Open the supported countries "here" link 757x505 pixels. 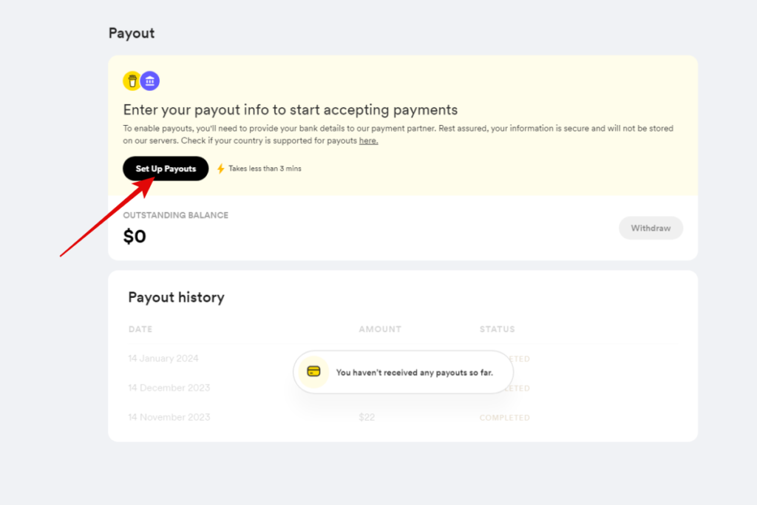pyautogui.click(x=368, y=140)
